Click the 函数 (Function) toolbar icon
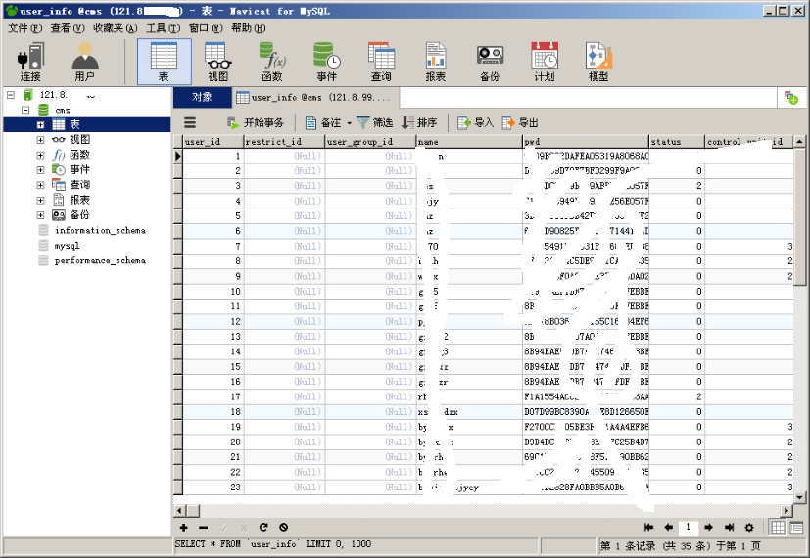The height and width of the screenshot is (558, 810). click(272, 63)
